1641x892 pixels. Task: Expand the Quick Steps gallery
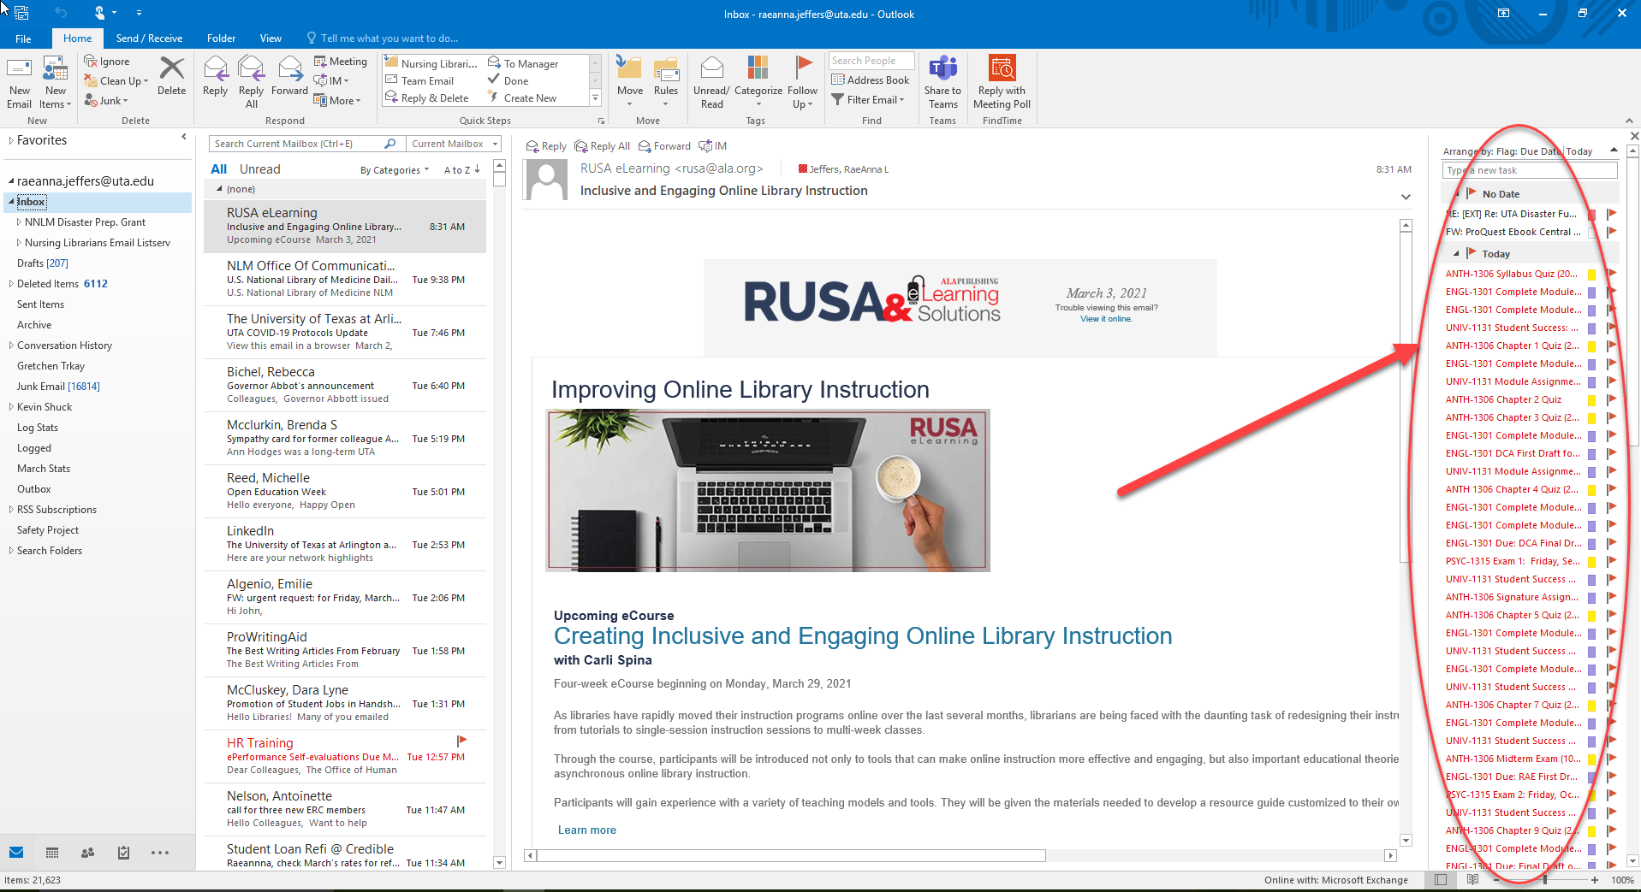point(596,99)
